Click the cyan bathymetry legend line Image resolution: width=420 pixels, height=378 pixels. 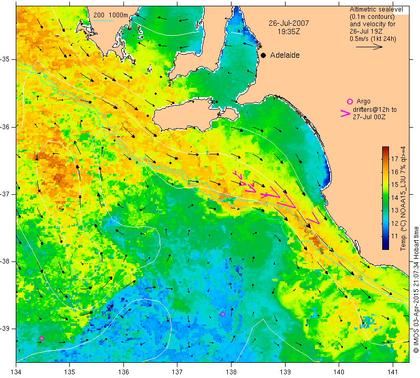pos(103,20)
